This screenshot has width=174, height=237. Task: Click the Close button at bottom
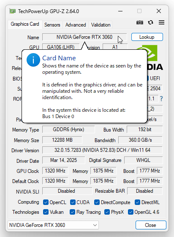150,225
